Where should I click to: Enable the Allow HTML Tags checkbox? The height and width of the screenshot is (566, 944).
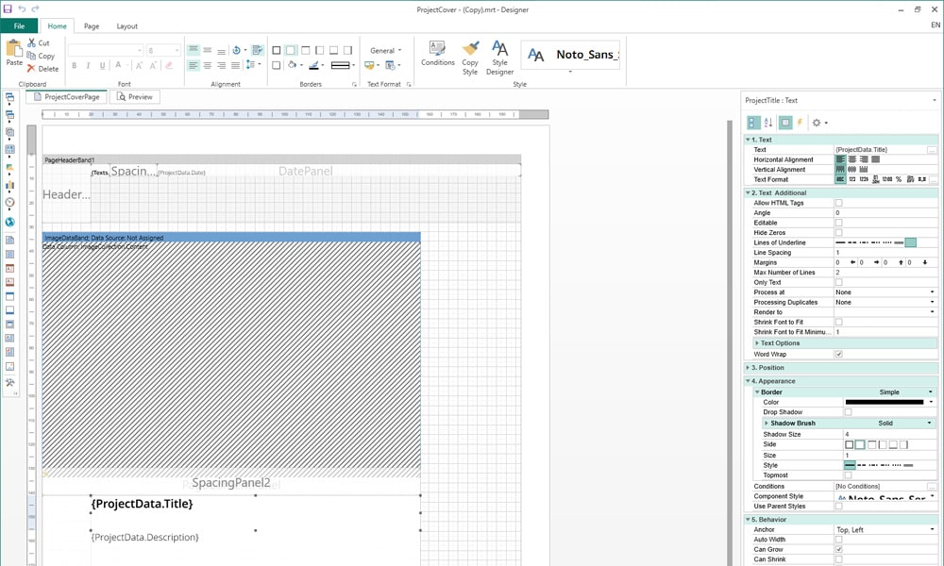pos(838,203)
